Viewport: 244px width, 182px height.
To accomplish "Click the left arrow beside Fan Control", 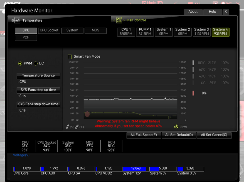I will 114,20.
